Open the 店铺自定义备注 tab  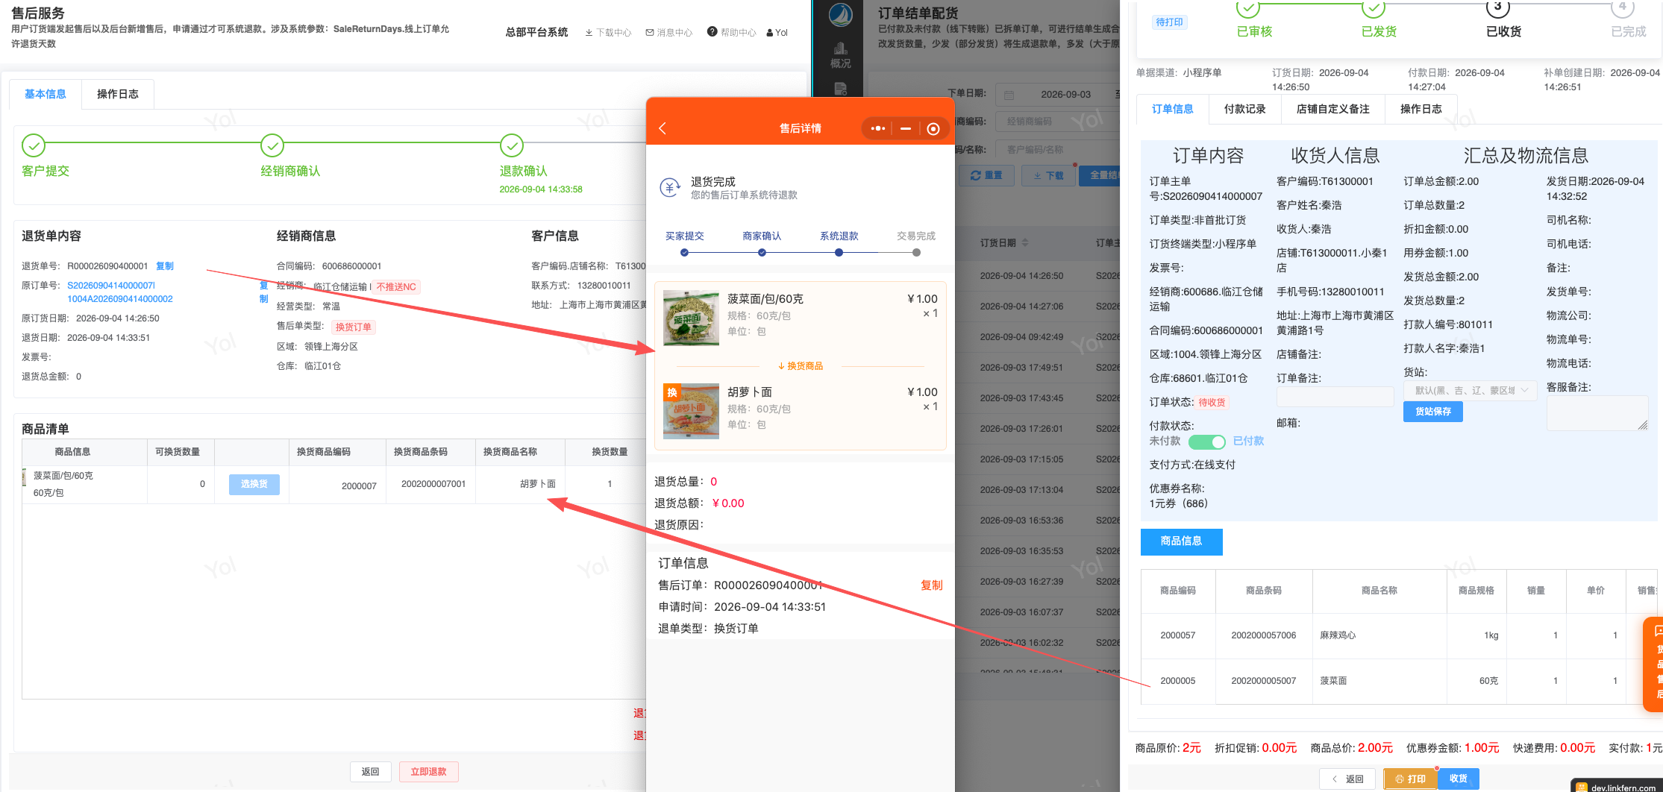click(x=1332, y=109)
